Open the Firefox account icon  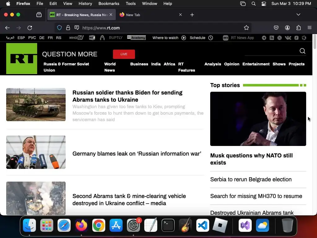coord(287,28)
